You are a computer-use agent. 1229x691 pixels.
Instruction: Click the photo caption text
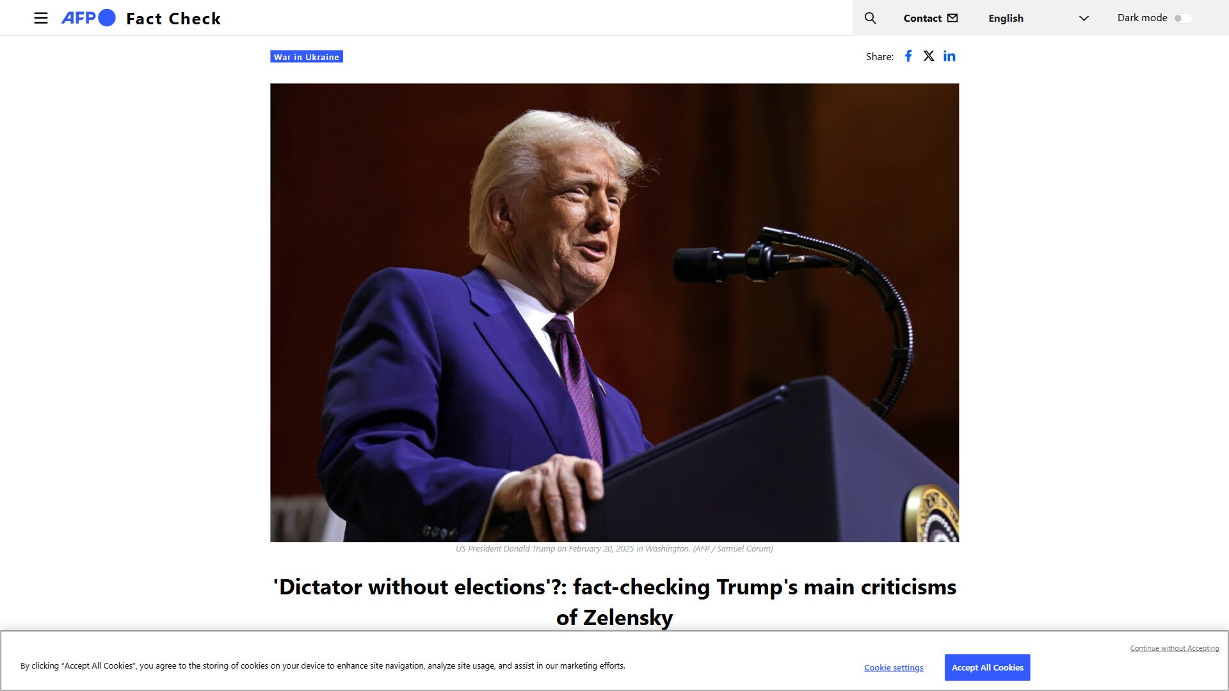(614, 549)
